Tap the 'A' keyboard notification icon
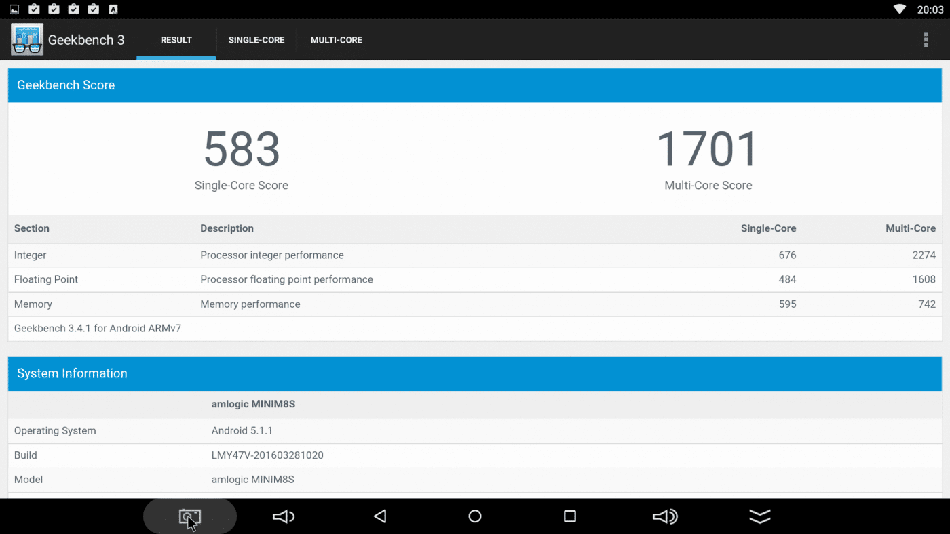The height and width of the screenshot is (534, 950). tap(113, 9)
